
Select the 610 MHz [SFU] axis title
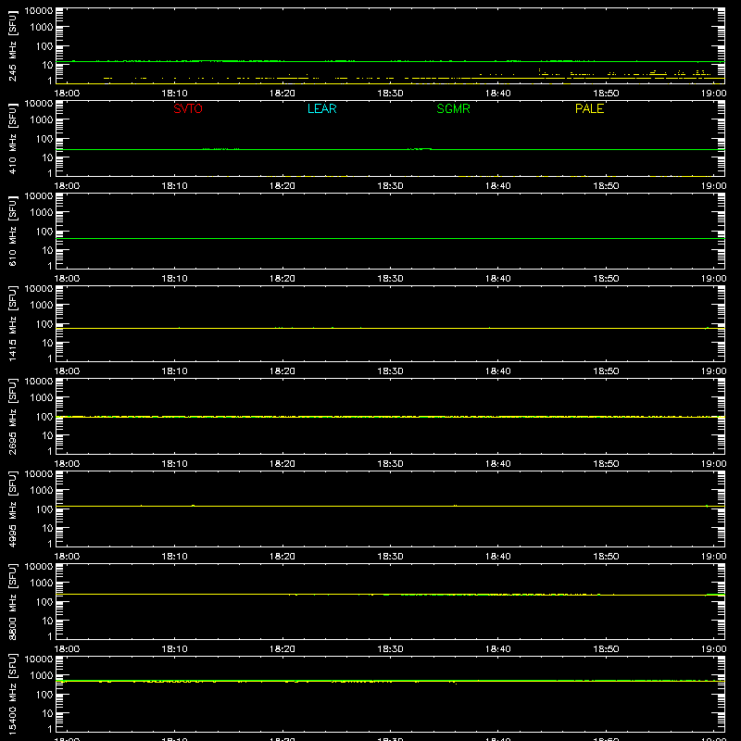12,231
